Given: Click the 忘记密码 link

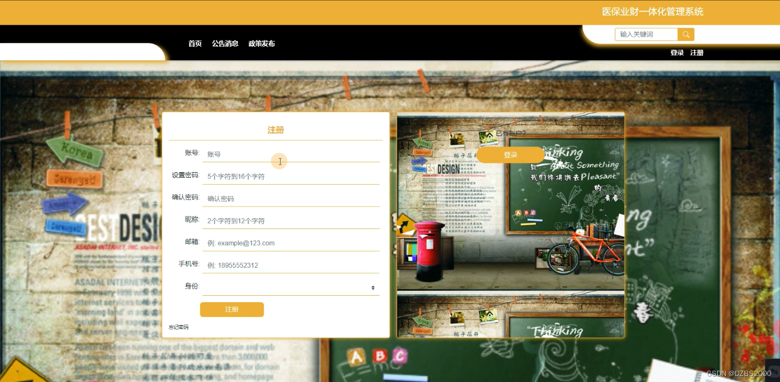Looking at the screenshot, I should pos(178,327).
